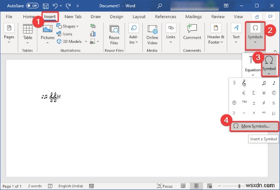Insert the micro (μ) symbol
The width and height of the screenshot is (280, 190).
point(273,113)
